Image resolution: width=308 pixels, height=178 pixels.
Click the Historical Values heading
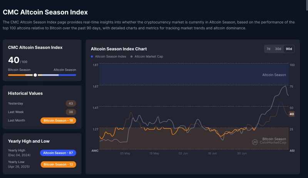[25, 93]
